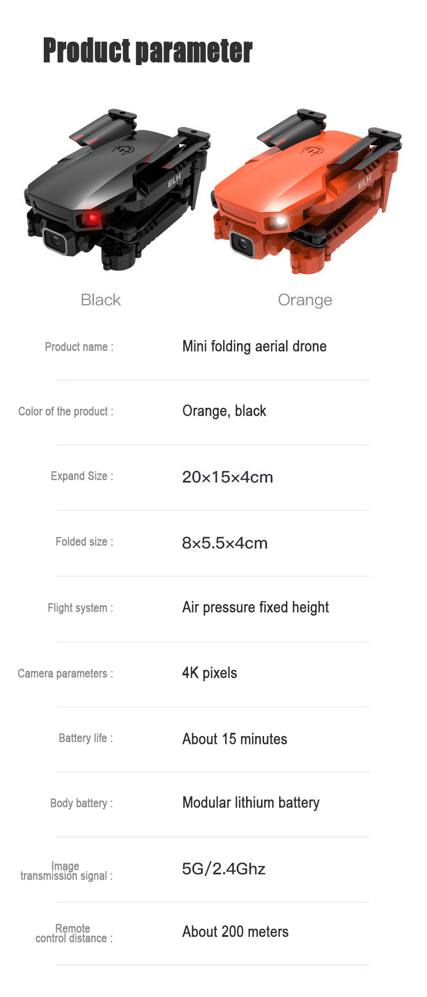
Task: Click the 8×5.5×4cm folded size value
Action: [225, 543]
